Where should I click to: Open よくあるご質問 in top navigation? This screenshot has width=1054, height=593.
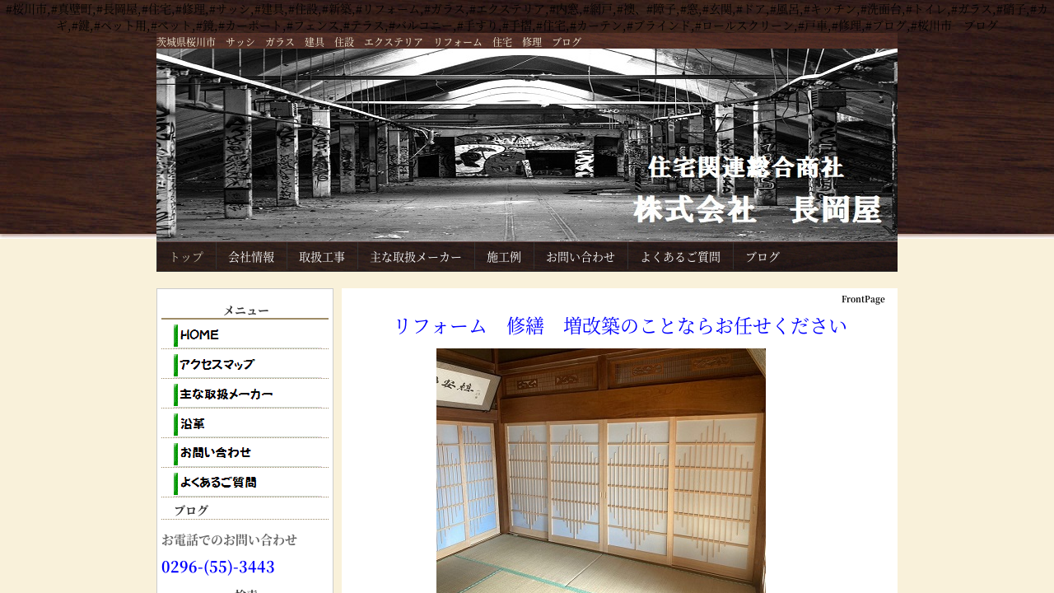point(680,257)
